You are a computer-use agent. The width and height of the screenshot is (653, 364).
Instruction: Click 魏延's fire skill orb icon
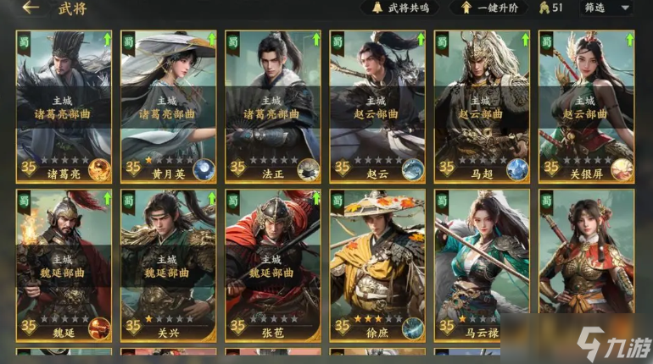pos(99,328)
